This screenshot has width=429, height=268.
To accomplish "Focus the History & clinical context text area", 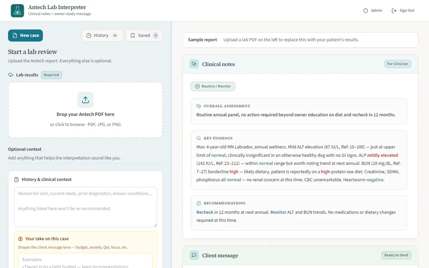I will [85, 207].
